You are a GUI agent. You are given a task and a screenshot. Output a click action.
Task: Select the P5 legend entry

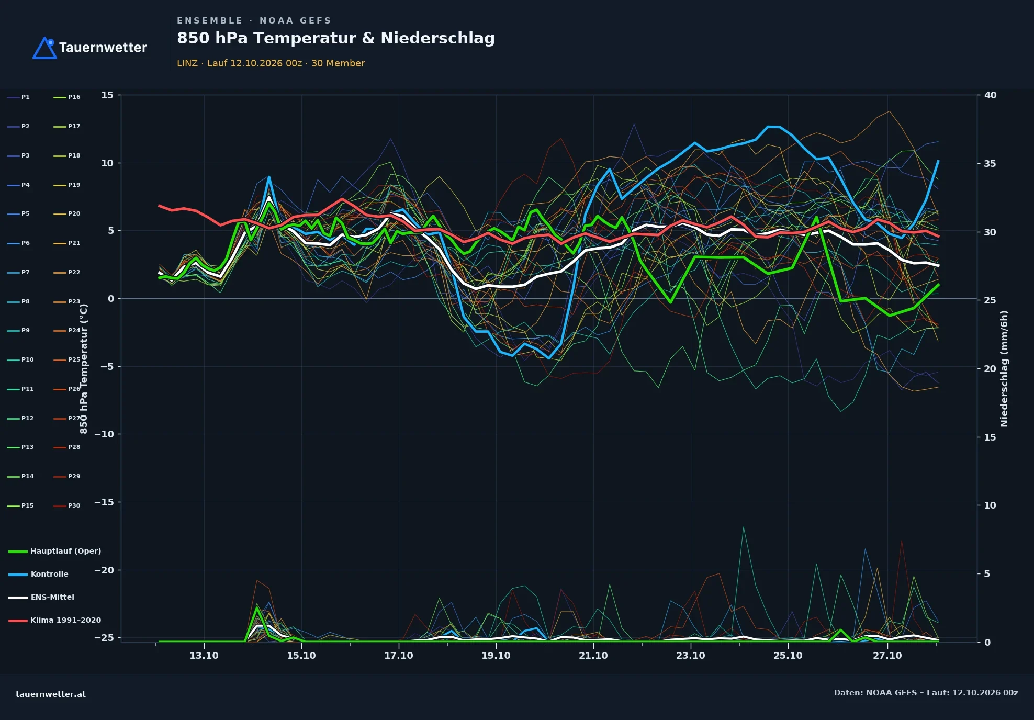19,213
